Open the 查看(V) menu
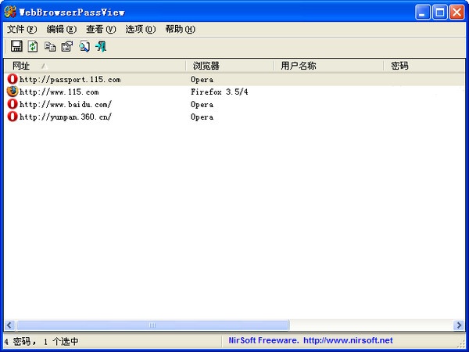469x352 pixels. point(101,30)
